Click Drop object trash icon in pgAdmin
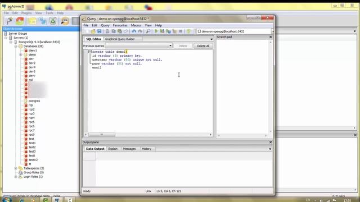Image resolution: width=360 pixels, height=202 pixels. point(53,21)
